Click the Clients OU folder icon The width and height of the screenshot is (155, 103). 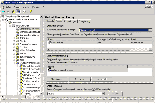coord(17,41)
